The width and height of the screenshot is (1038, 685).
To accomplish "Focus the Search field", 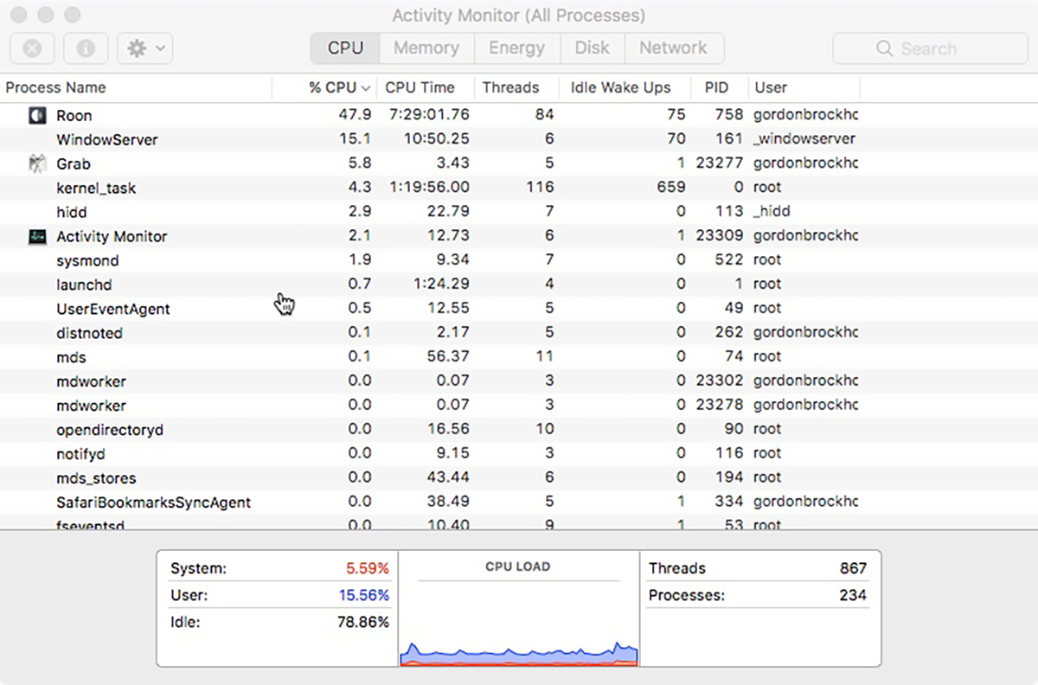I will (x=930, y=48).
